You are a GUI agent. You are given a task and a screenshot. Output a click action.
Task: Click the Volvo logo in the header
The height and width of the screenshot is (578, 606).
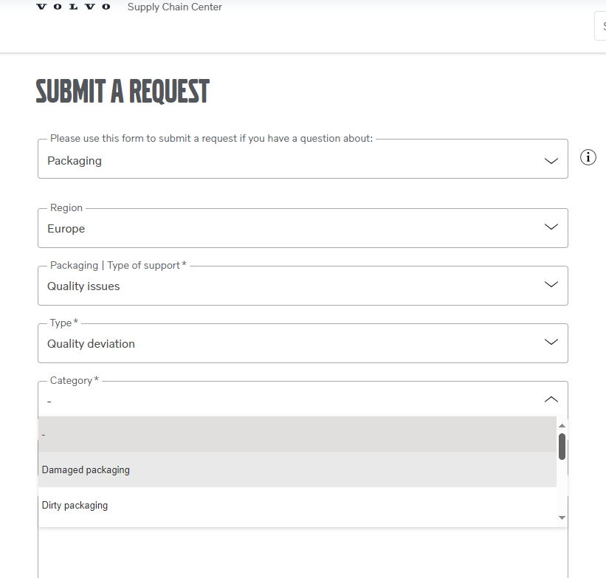[73, 7]
